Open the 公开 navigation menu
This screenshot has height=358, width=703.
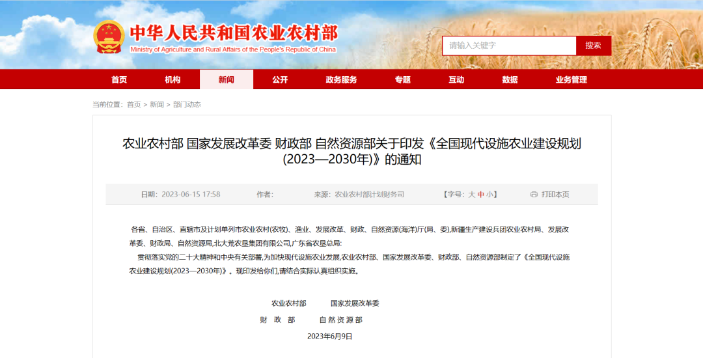pos(280,80)
